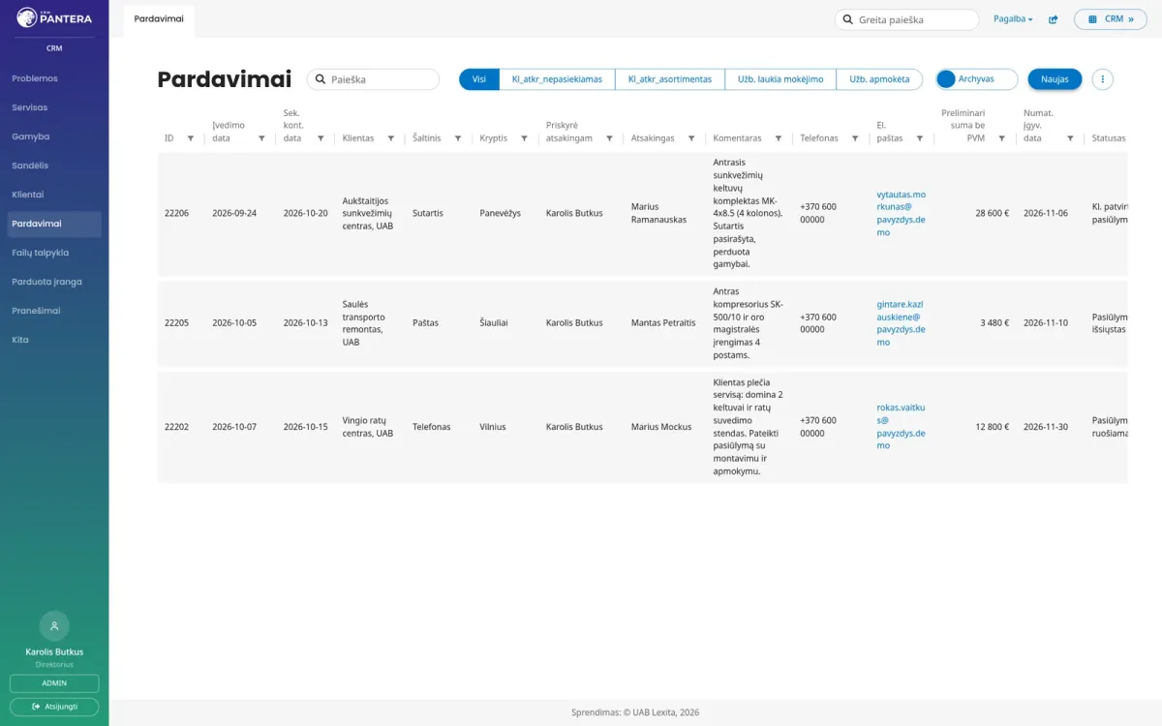Click the Paieška table search field
Image resolution: width=1162 pixels, height=726 pixels.
[373, 79]
